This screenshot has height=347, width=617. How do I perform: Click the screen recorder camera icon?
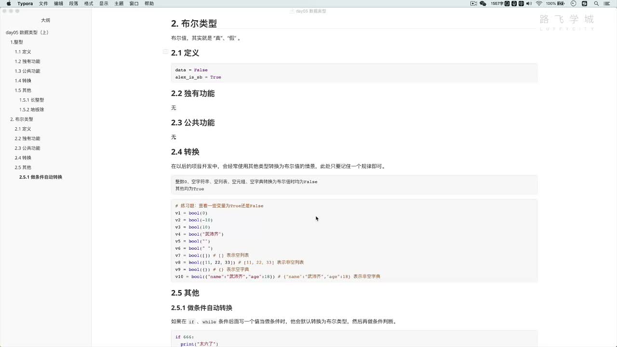point(473,3)
